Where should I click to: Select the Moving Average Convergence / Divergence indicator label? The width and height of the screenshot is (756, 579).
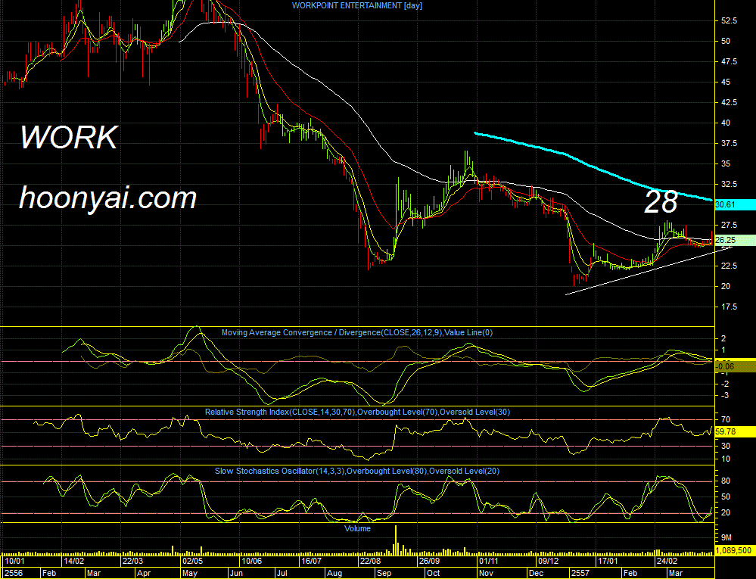(357, 333)
